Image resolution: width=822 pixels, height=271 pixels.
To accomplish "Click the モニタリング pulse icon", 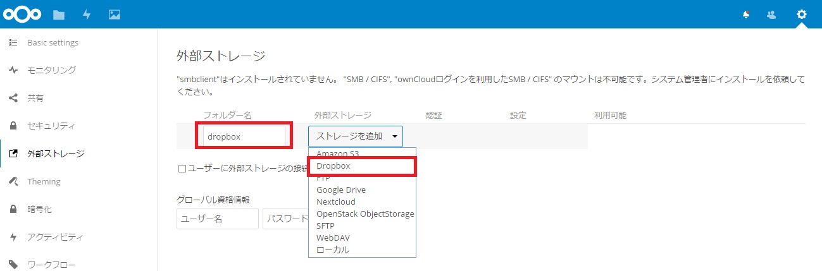I will pos(13,70).
